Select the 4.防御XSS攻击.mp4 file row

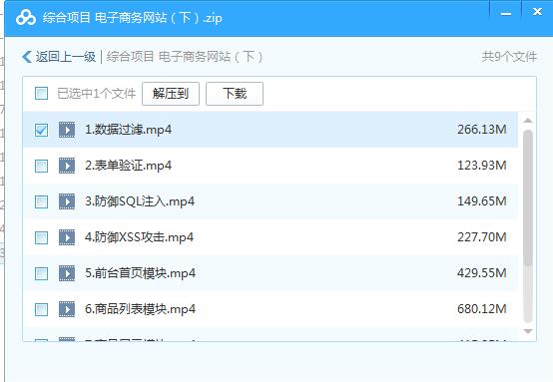click(271, 237)
